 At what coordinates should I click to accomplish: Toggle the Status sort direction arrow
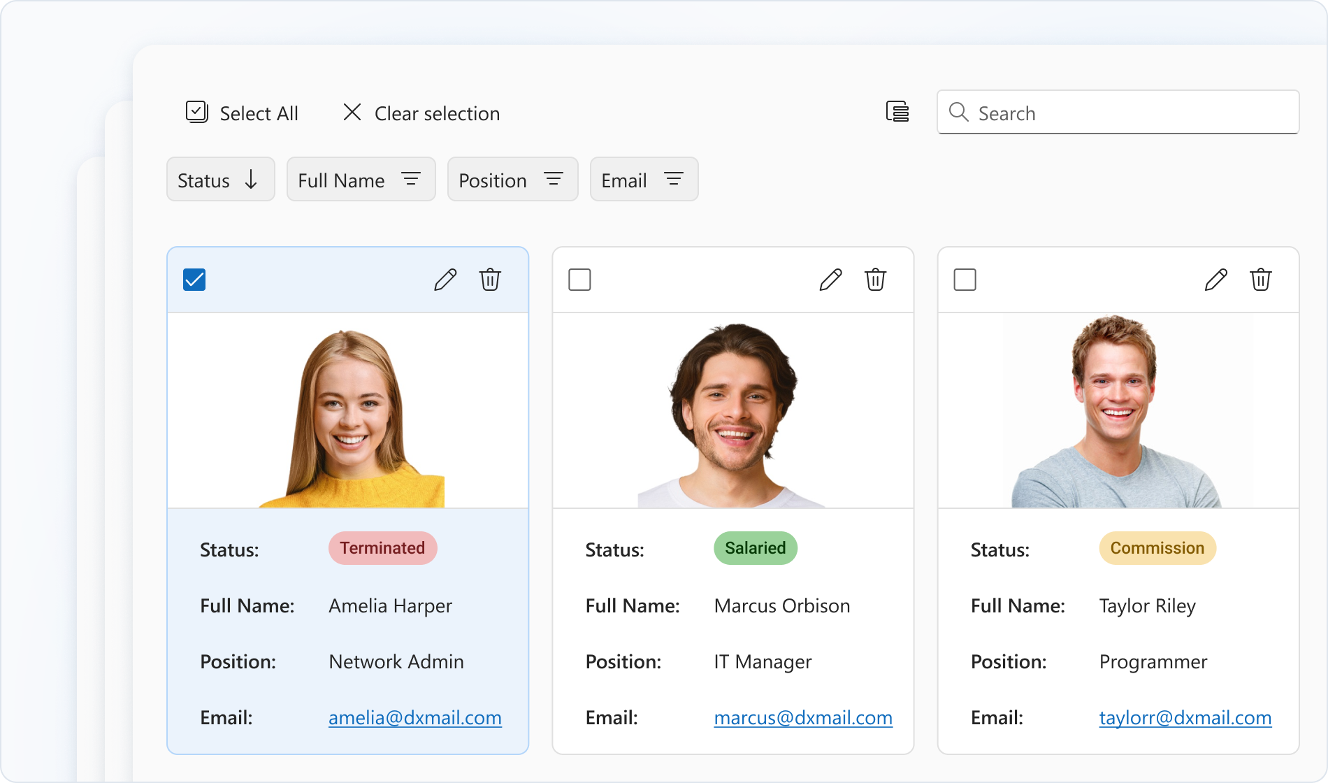coord(252,180)
